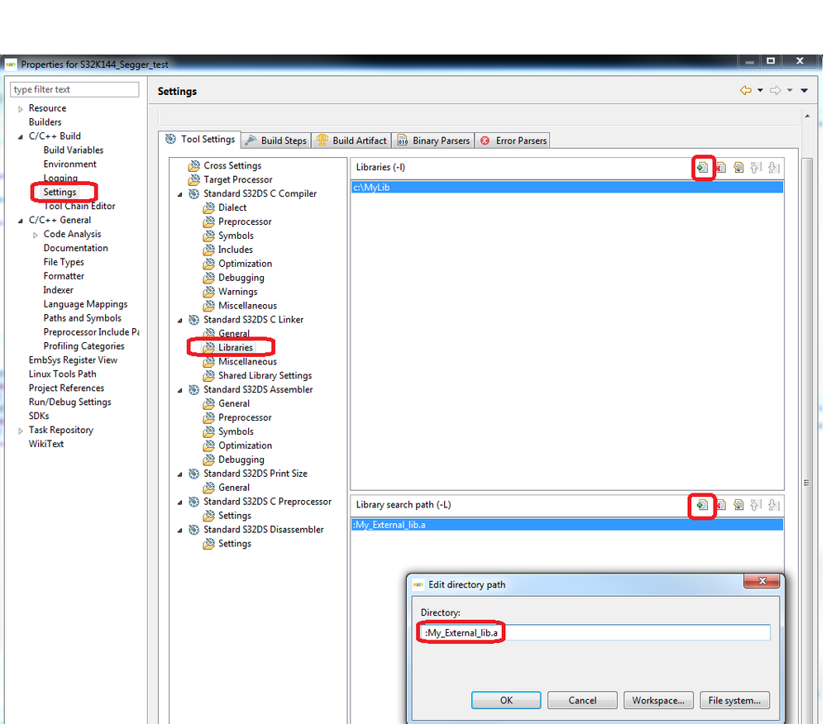
Task: Select Symbols under C Compiler
Action: [x=236, y=236]
